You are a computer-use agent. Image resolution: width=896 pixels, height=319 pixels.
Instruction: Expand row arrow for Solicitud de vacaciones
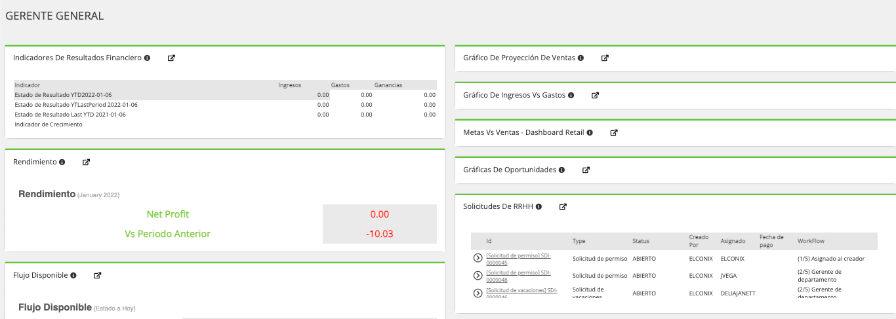[x=478, y=293]
